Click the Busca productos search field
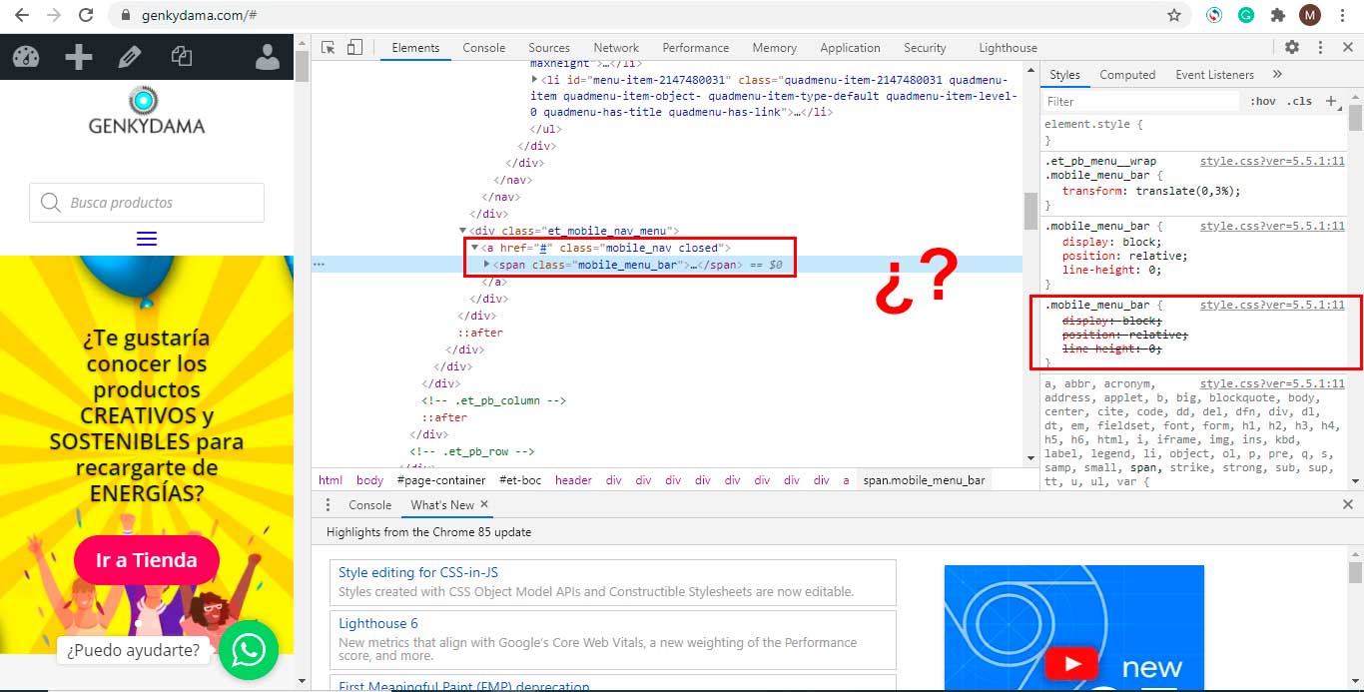Image resolution: width=1364 pixels, height=692 pixels. 147,203
